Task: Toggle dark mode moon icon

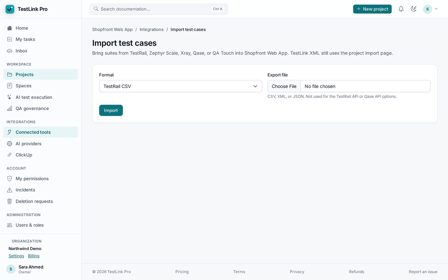Action: (x=414, y=9)
